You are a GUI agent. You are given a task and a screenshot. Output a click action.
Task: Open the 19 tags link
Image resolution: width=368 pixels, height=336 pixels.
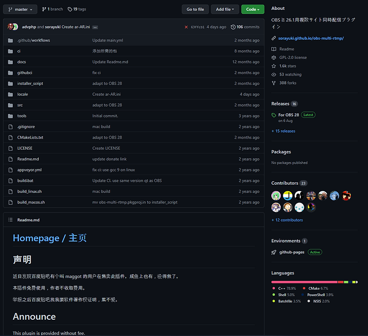77,9
